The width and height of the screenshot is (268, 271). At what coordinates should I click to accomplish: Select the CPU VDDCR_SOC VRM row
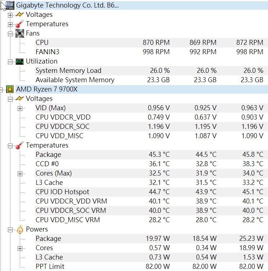(x=151, y=210)
